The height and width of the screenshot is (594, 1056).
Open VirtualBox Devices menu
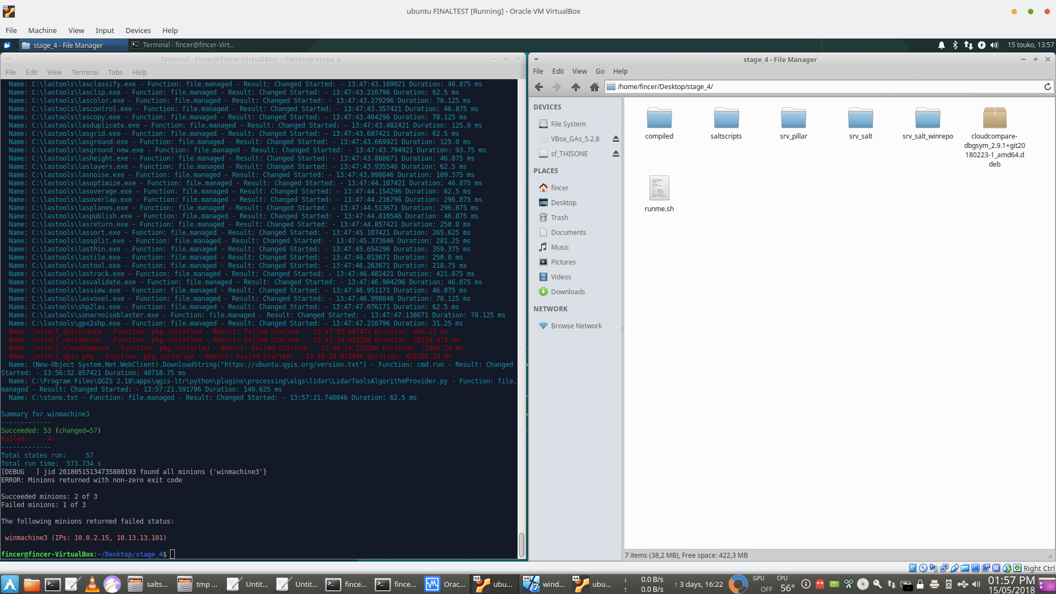[x=137, y=30]
